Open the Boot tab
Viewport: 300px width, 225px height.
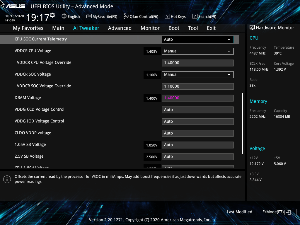[174, 28]
